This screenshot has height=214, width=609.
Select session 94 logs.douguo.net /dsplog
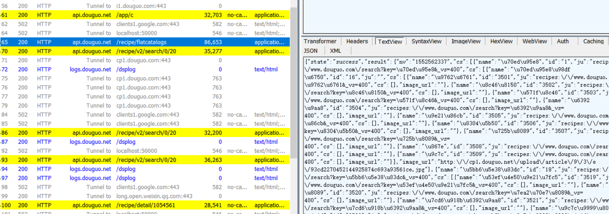coord(145,169)
